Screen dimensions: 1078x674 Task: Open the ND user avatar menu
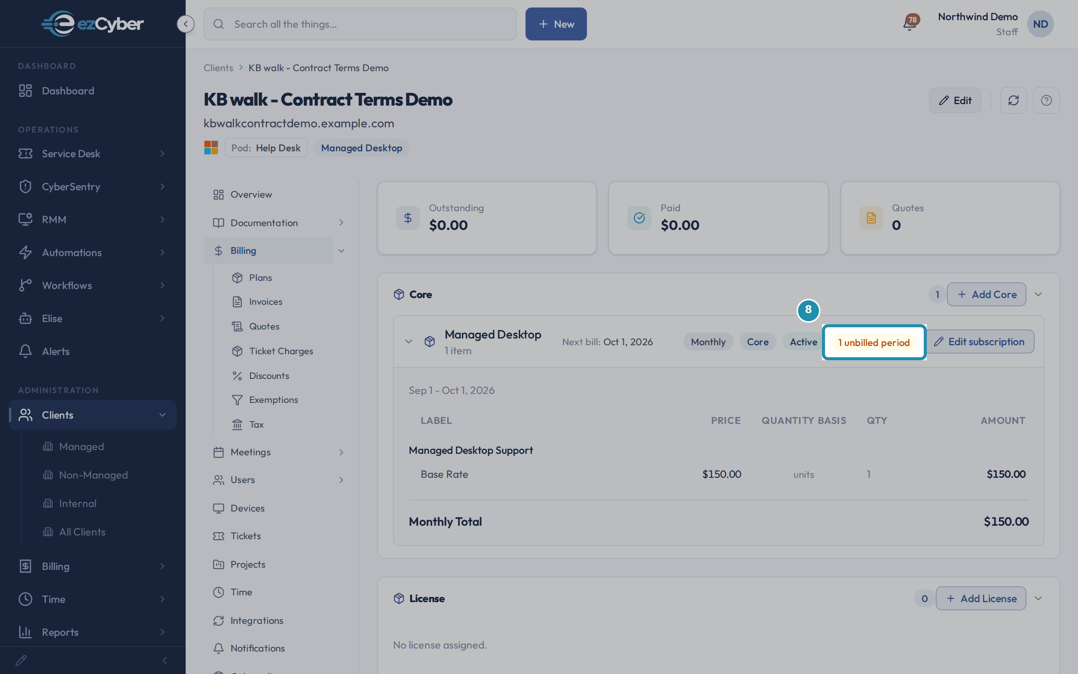(x=1040, y=24)
